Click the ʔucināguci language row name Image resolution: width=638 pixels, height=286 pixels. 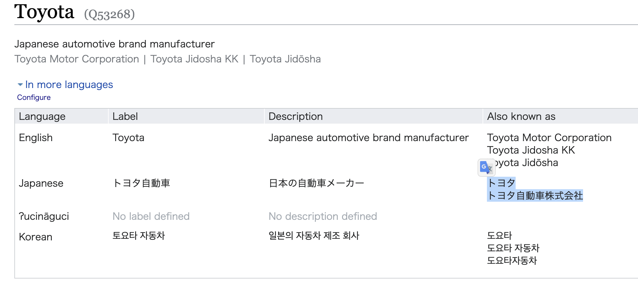pyautogui.click(x=44, y=216)
